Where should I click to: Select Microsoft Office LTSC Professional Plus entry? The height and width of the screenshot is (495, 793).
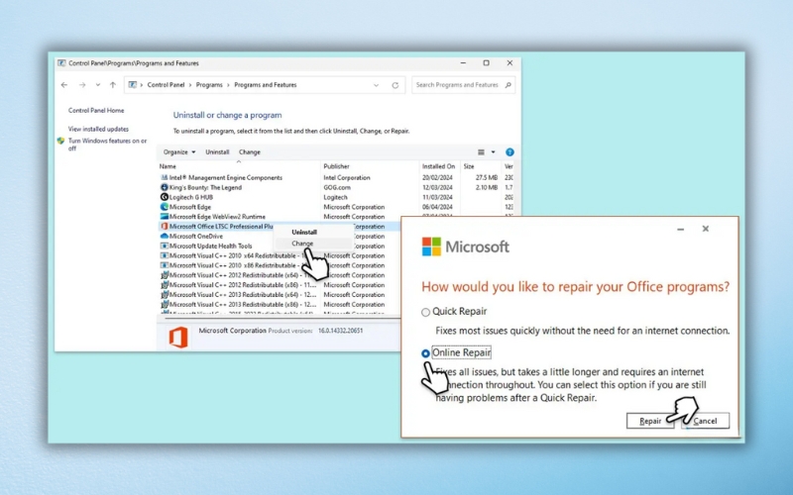[x=221, y=227]
